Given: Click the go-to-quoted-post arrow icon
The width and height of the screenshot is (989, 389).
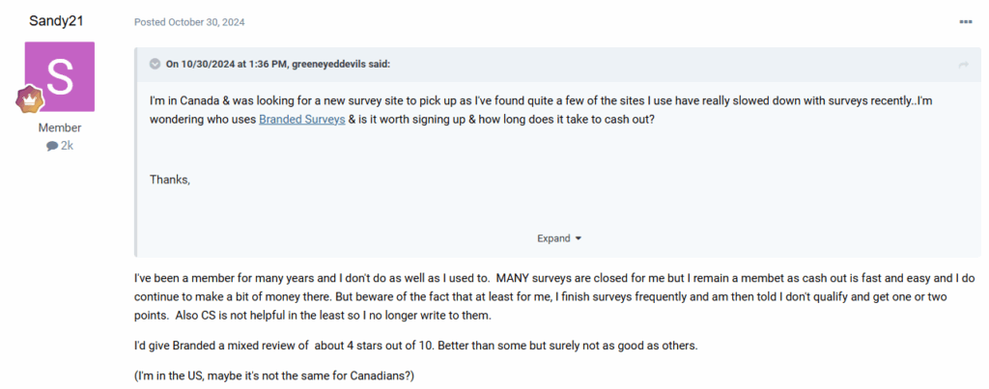Looking at the screenshot, I should (x=963, y=65).
